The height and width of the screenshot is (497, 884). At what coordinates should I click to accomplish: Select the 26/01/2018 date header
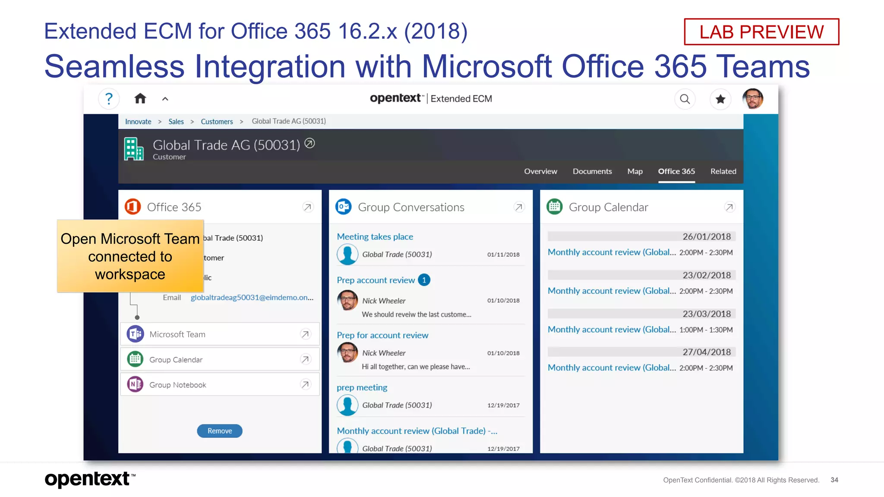[x=642, y=236]
